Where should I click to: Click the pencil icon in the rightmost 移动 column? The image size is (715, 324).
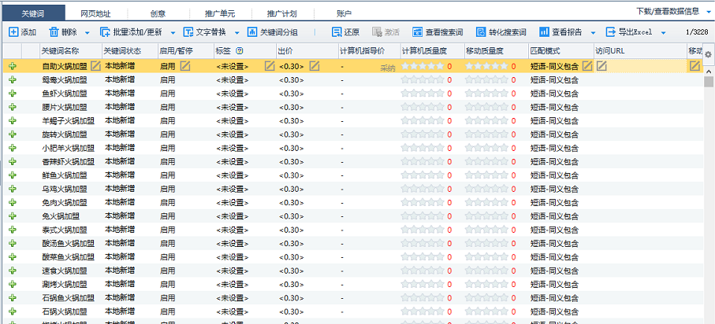click(x=695, y=66)
